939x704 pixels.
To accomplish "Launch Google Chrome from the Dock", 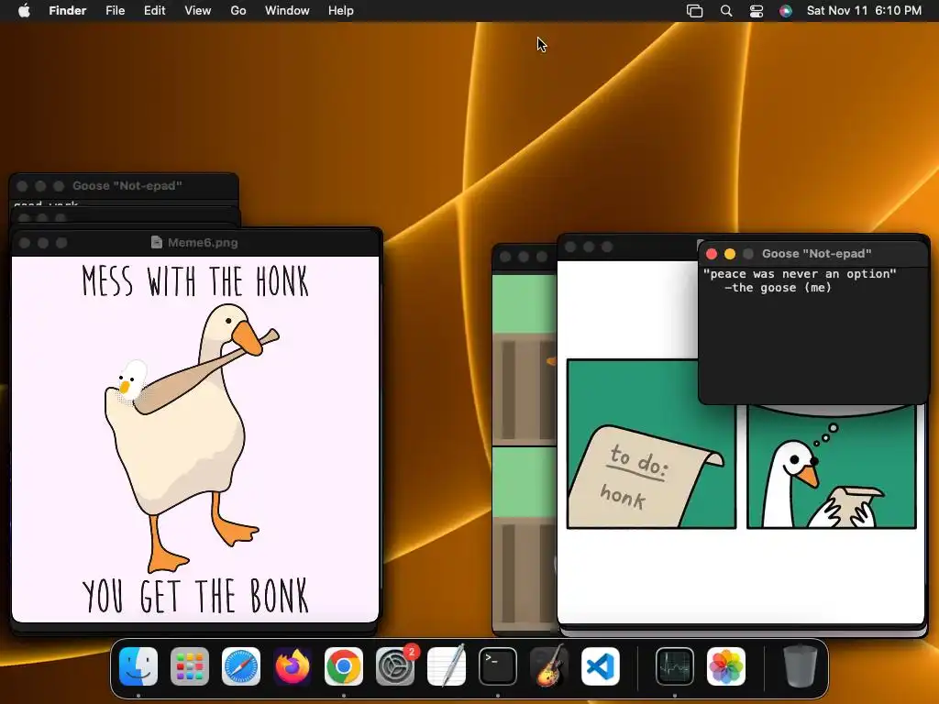I will click(344, 666).
